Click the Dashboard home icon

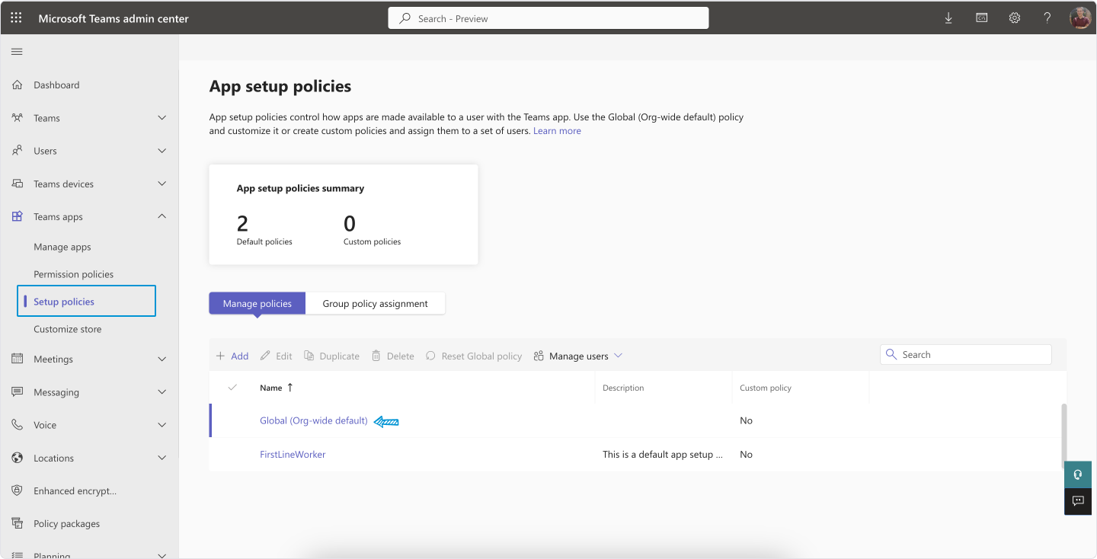(18, 85)
